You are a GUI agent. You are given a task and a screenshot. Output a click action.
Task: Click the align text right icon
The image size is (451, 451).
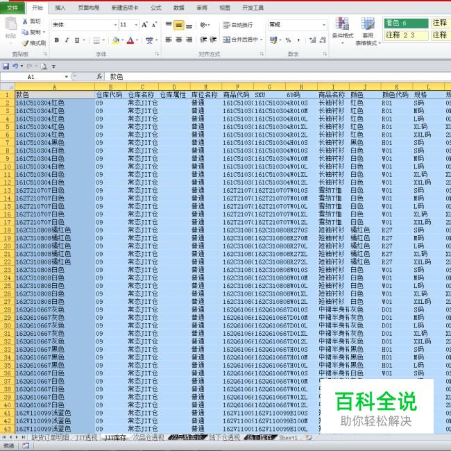pos(189,40)
